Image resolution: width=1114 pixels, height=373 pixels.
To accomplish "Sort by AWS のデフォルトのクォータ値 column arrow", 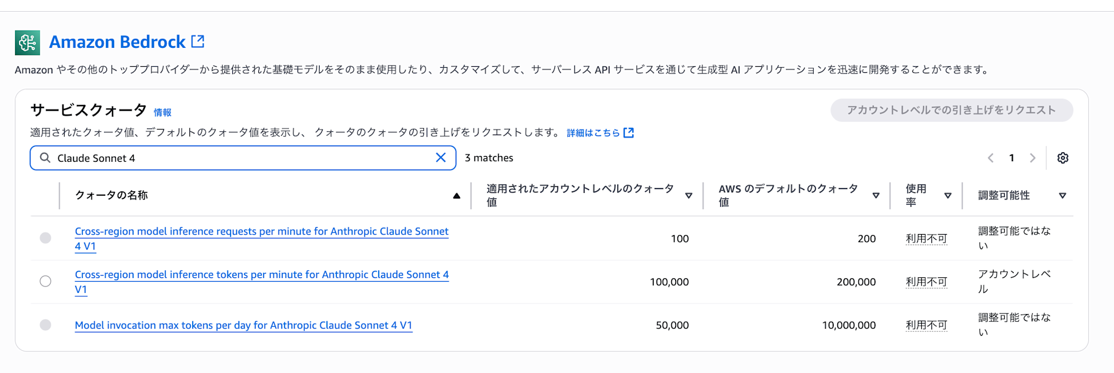I will (876, 196).
